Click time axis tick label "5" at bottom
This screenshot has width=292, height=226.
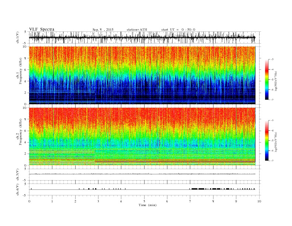click(144, 201)
